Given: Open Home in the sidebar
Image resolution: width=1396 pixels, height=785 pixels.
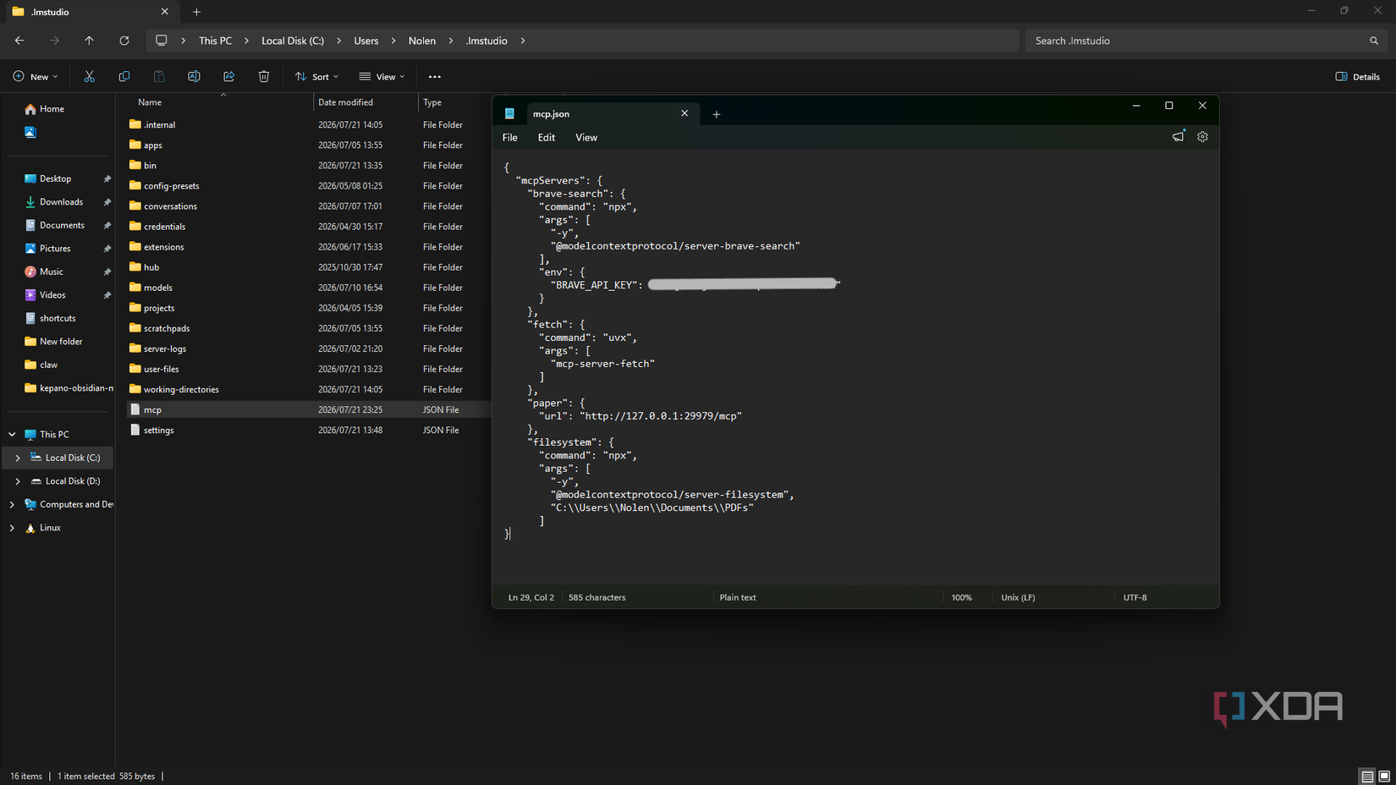Looking at the screenshot, I should (52, 109).
